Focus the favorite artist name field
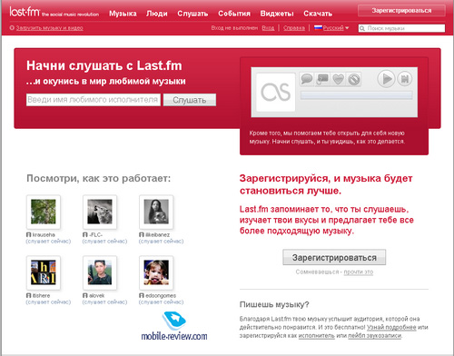The image size is (454, 356). coord(94,100)
